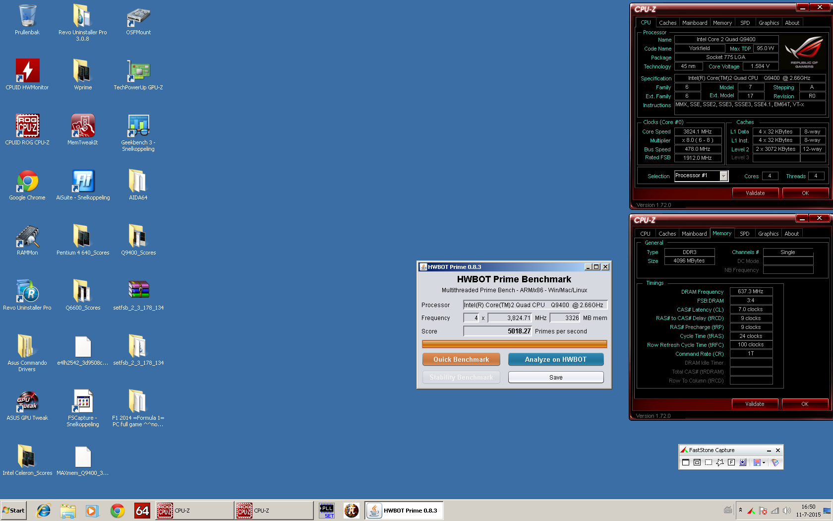
Task: Open AIDA64 taskbar icon
Action: (x=142, y=510)
